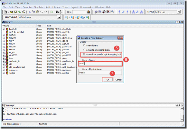The width and height of the screenshot is (187, 129).
Task: Open the New file icon dropdown arrow
Action: 8,12
